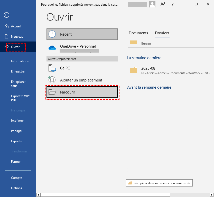The height and width of the screenshot is (197, 214).
Task: Select Ce PC location
Action: 82,68
